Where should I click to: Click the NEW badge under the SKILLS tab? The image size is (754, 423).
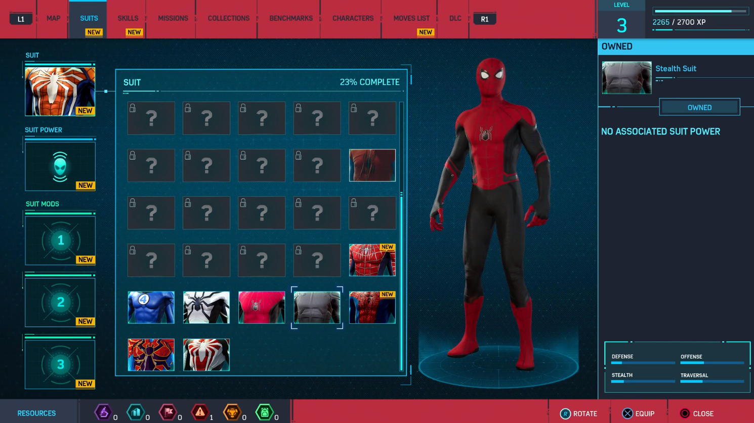pyautogui.click(x=134, y=32)
